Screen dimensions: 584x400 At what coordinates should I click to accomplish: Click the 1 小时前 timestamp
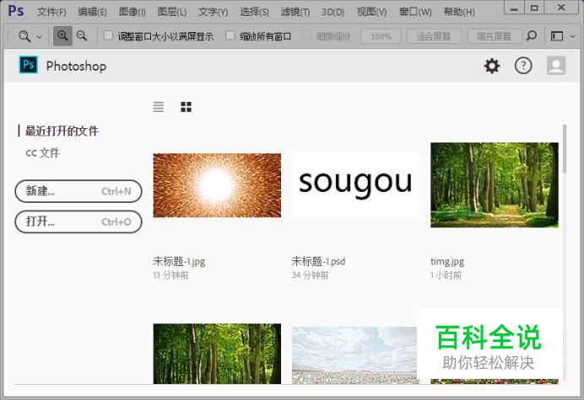point(446,275)
